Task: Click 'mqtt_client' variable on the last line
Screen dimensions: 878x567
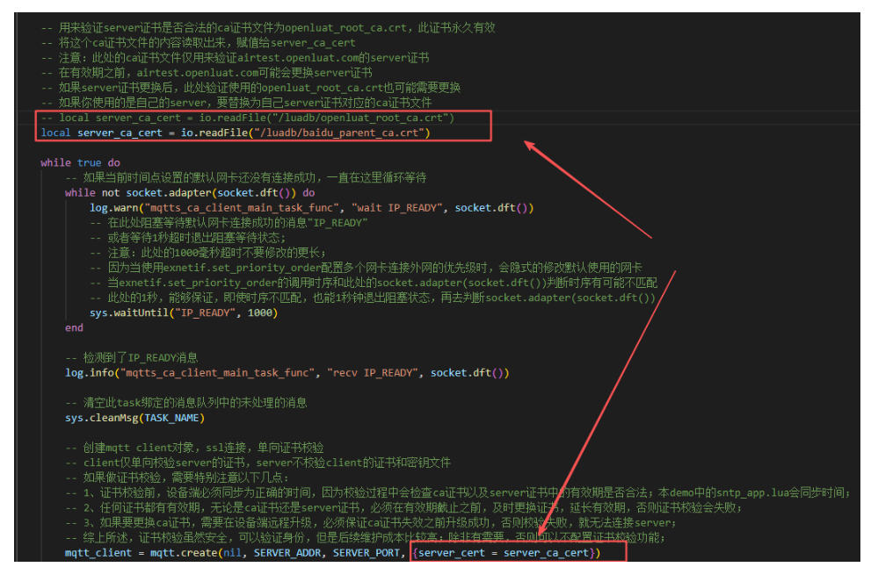Action: tap(98, 553)
